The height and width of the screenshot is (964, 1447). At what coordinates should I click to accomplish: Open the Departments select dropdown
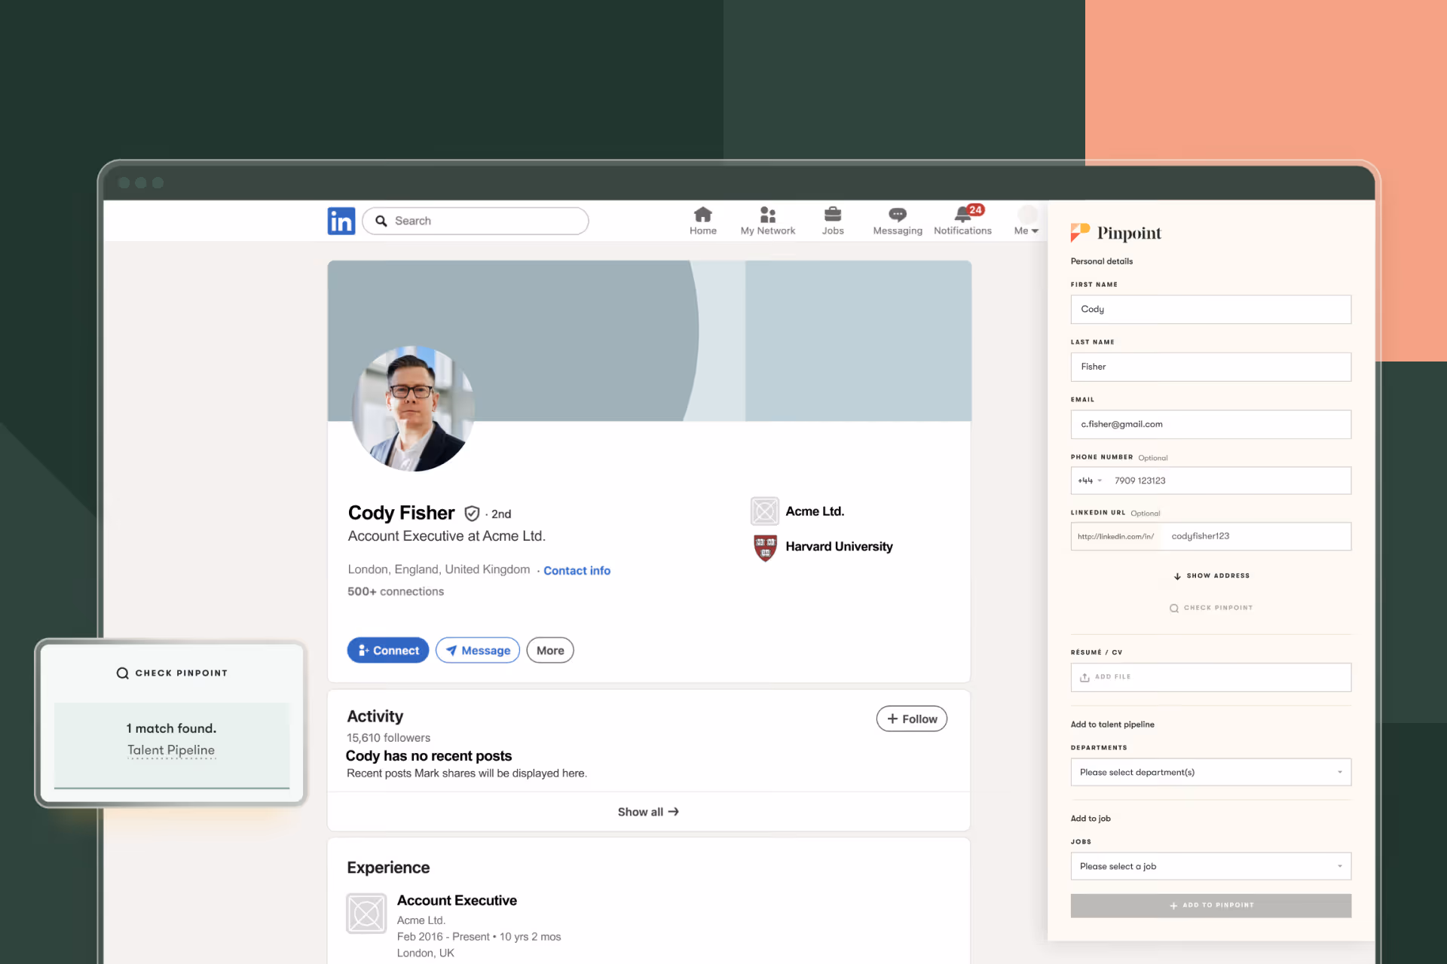click(x=1210, y=772)
